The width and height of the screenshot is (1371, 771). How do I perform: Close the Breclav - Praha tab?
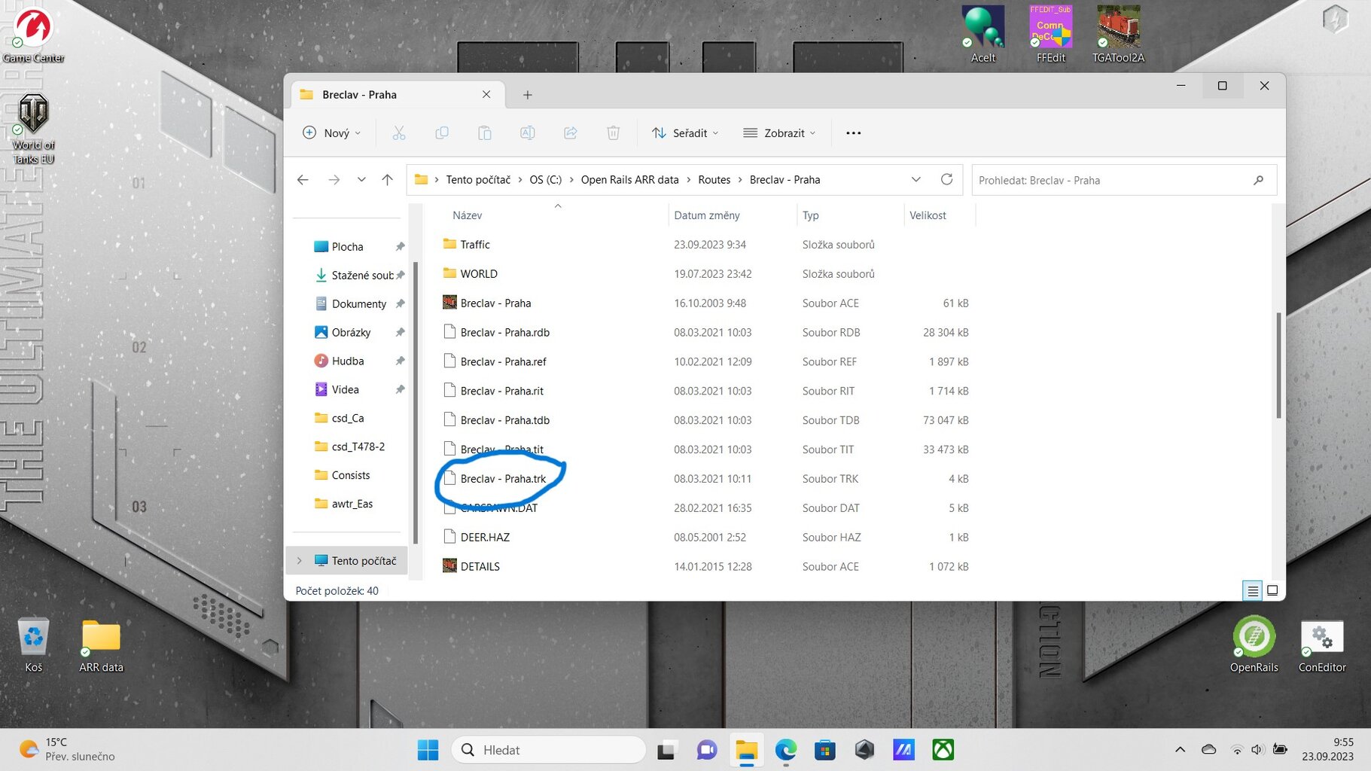click(x=486, y=95)
